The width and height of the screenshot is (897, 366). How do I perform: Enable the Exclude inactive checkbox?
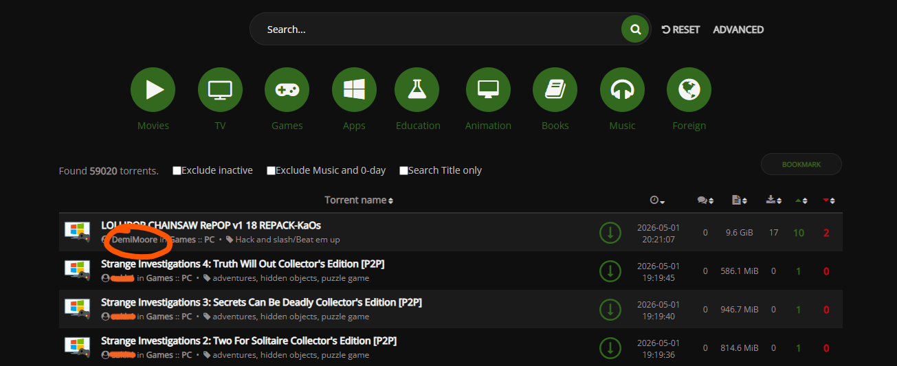[177, 170]
